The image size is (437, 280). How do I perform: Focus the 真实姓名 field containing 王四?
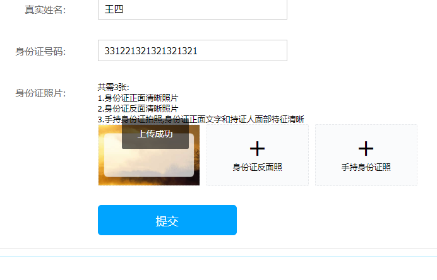click(x=193, y=9)
